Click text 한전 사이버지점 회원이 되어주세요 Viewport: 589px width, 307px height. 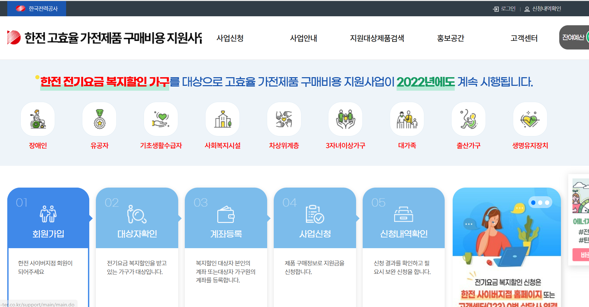click(x=45, y=268)
